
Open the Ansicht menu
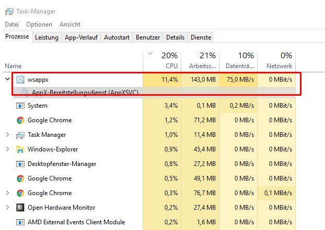coord(70,24)
